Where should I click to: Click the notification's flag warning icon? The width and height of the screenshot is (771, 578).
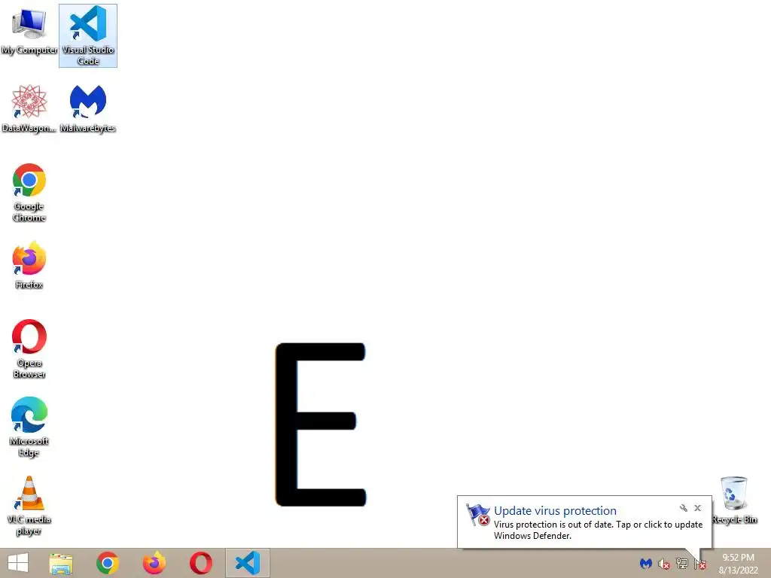pos(478,515)
